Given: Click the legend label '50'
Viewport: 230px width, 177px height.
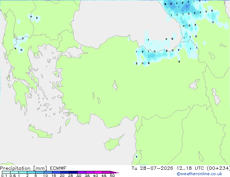Looking at the screenshot, I should (112, 176).
